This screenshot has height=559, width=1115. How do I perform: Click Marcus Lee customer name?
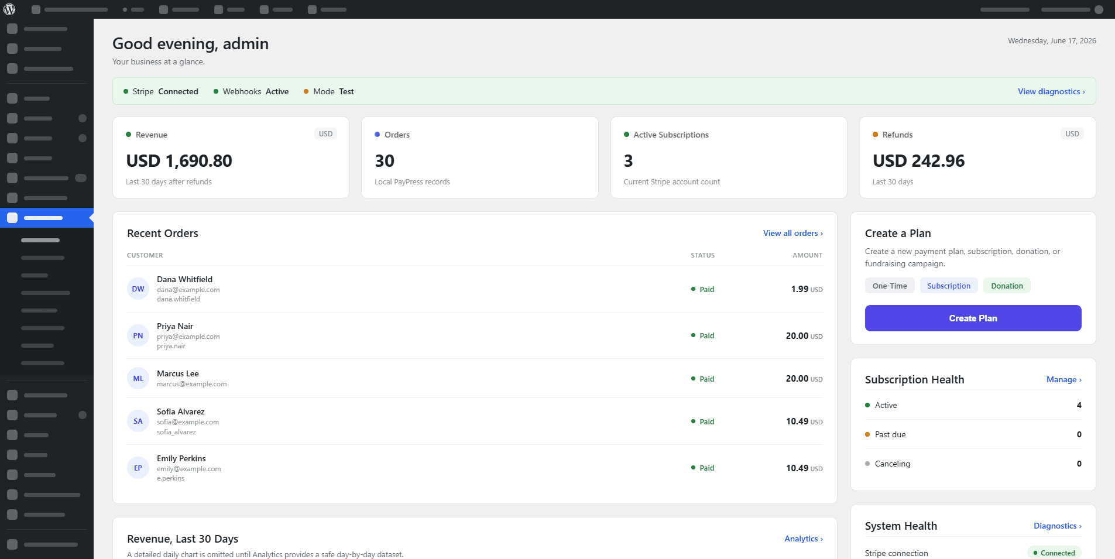point(178,373)
